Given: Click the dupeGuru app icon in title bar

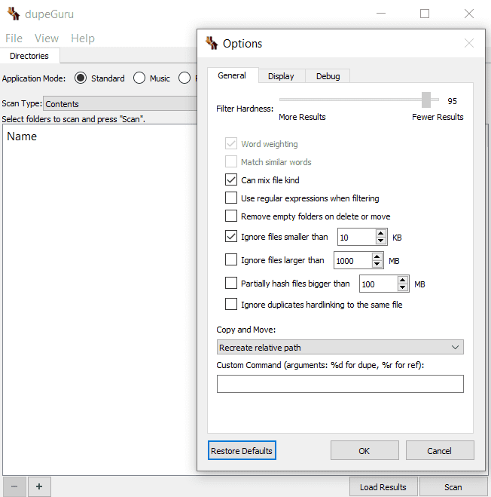Looking at the screenshot, I should (x=14, y=14).
